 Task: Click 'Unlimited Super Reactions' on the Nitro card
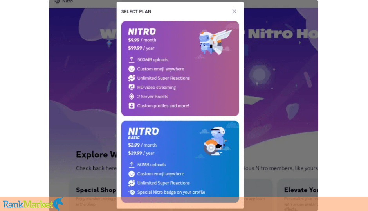tap(164, 78)
